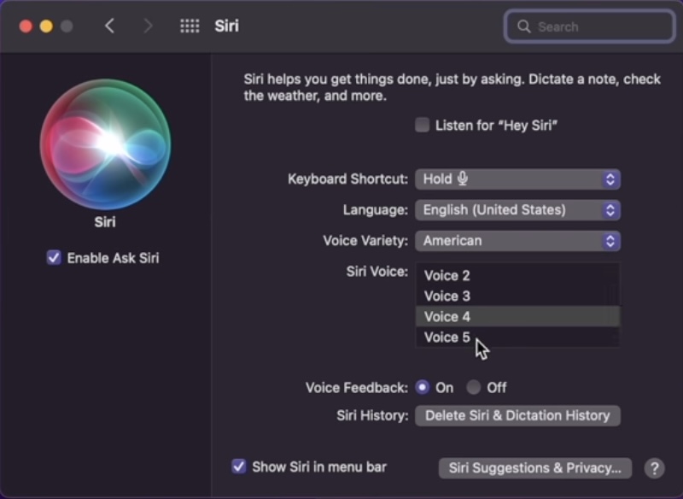Click the red close window button

(x=26, y=26)
